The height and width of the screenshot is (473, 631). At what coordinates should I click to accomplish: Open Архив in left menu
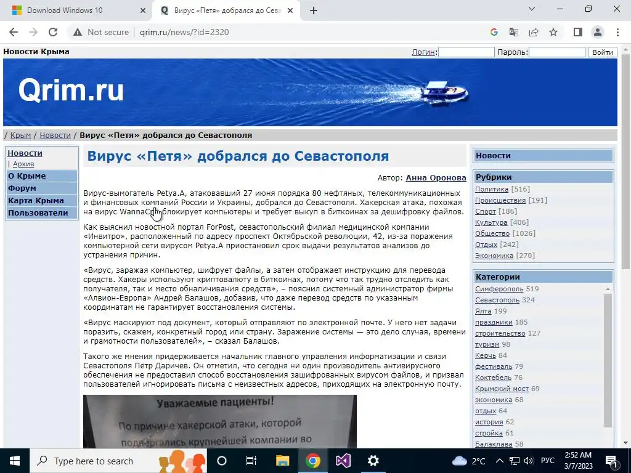tap(23, 164)
